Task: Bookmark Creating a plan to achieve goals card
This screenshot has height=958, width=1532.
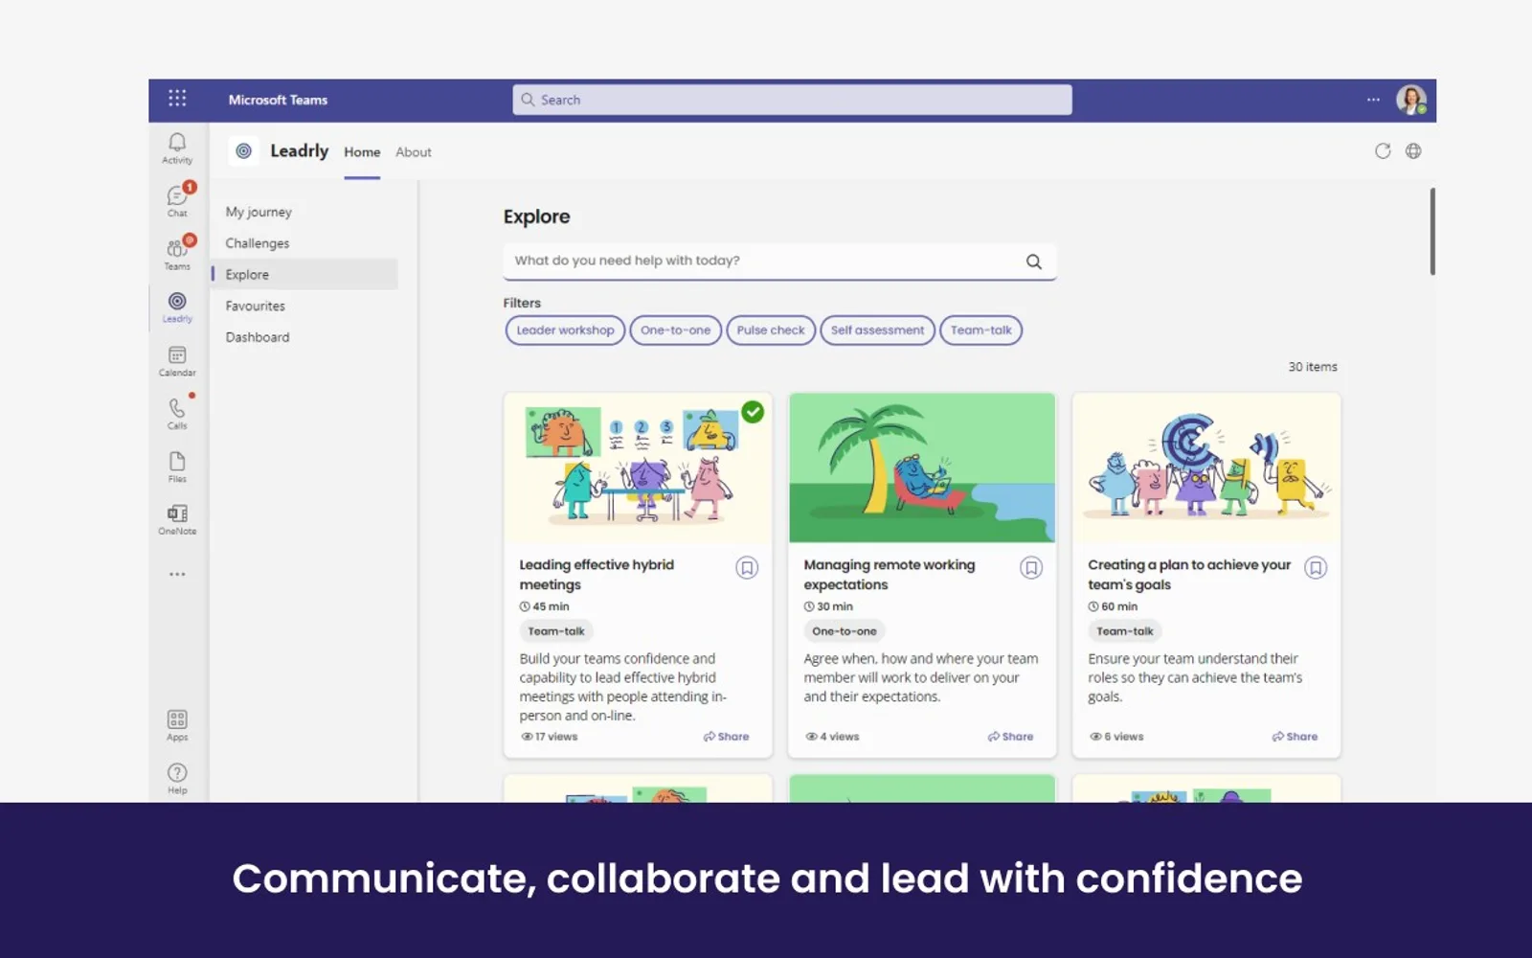Action: 1316,568
